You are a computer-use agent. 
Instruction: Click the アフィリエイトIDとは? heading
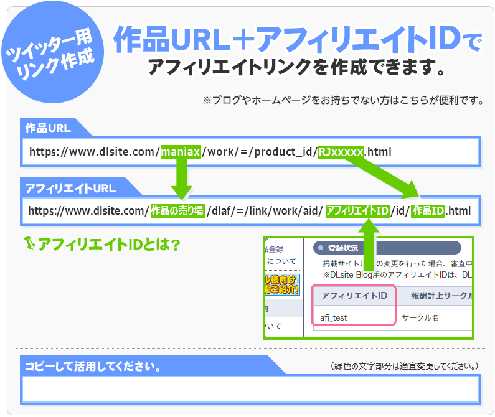pos(109,245)
